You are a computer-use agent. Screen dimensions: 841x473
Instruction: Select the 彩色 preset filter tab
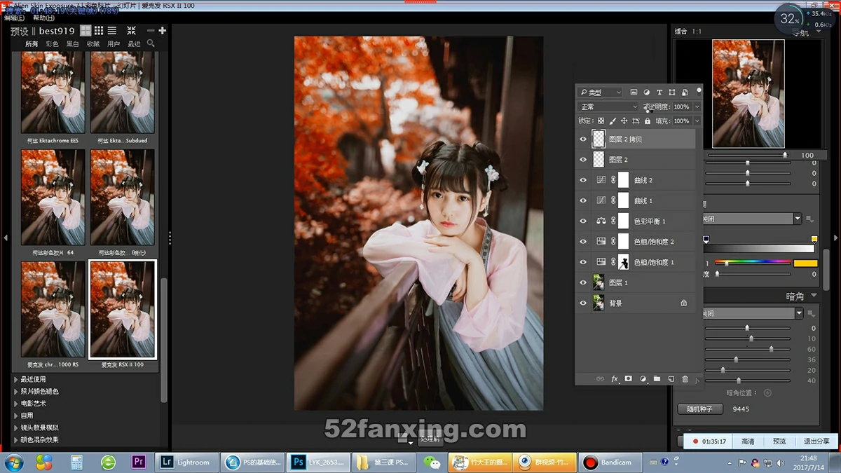pos(52,44)
